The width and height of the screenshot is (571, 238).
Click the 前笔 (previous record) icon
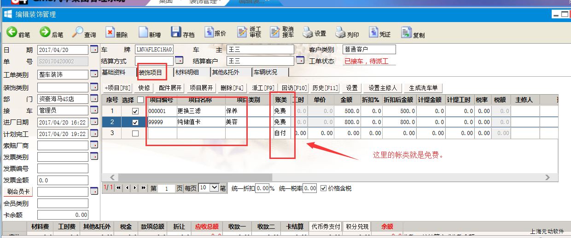click(x=12, y=33)
